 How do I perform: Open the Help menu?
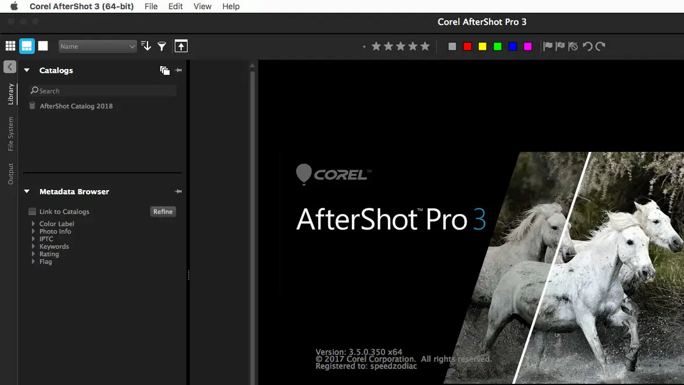(x=231, y=6)
